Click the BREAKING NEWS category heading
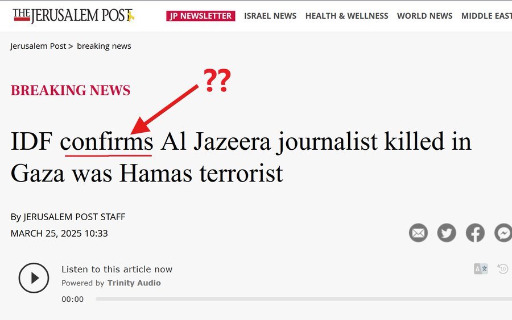This screenshot has height=320, width=512. pos(71,90)
